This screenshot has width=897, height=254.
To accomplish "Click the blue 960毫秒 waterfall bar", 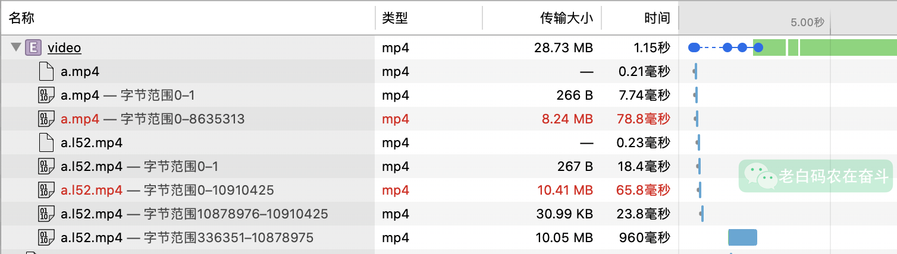I will (x=743, y=237).
